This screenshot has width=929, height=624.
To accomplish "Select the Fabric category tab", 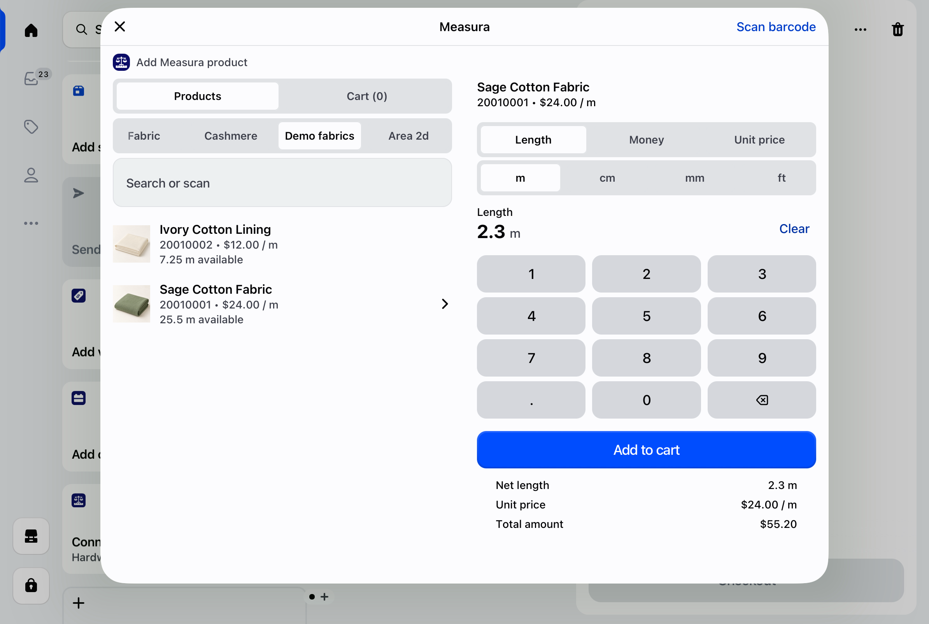I will [144, 136].
